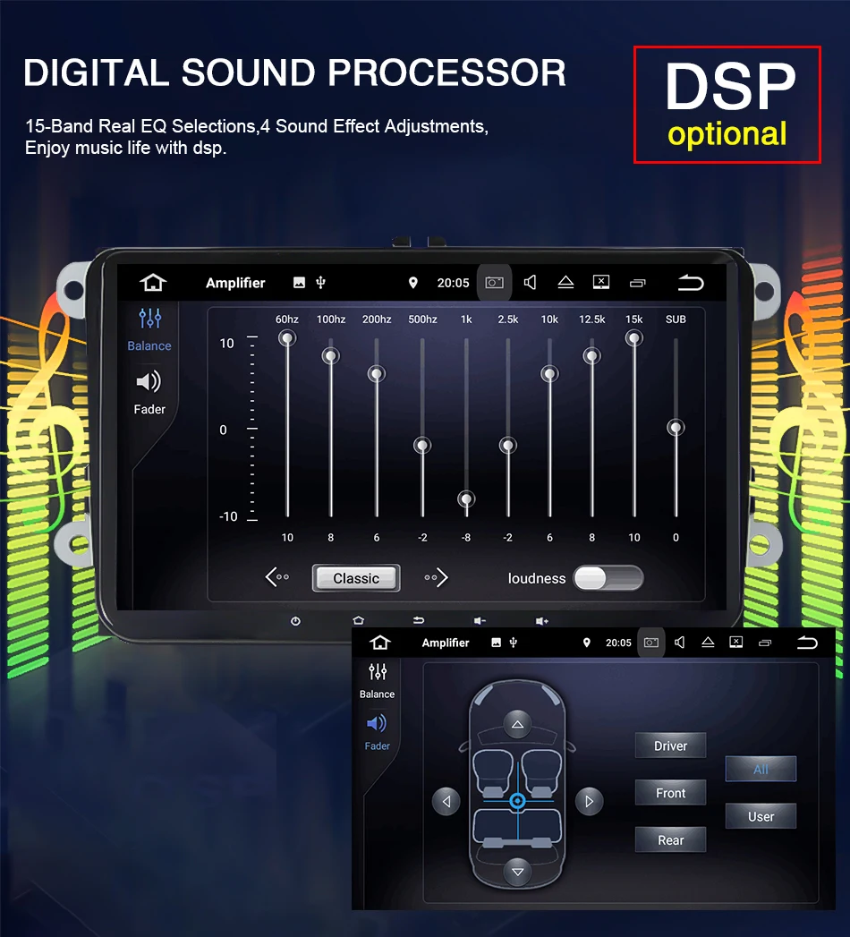The image size is (850, 937).
Task: Click the Driver button
Action: pyautogui.click(x=671, y=745)
